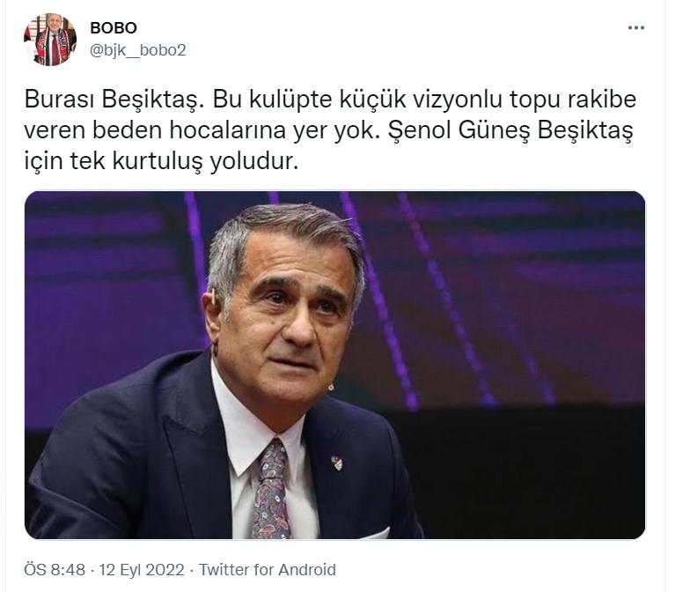Click the ÖS 8:48 timestamp
Image resolution: width=683 pixels, height=592 pixels.
[x=55, y=570]
